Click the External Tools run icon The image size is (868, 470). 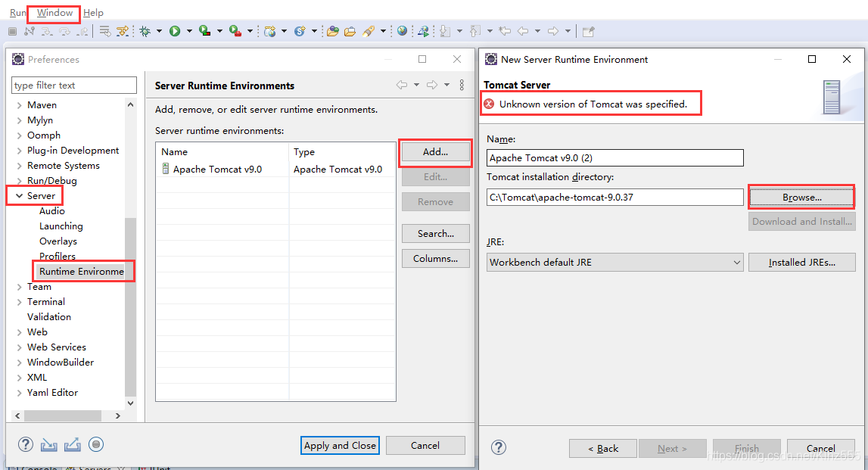[235, 32]
